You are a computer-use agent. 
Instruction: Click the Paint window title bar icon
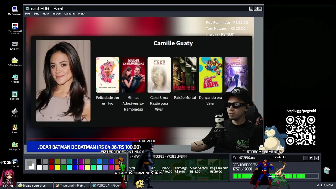[27, 9]
